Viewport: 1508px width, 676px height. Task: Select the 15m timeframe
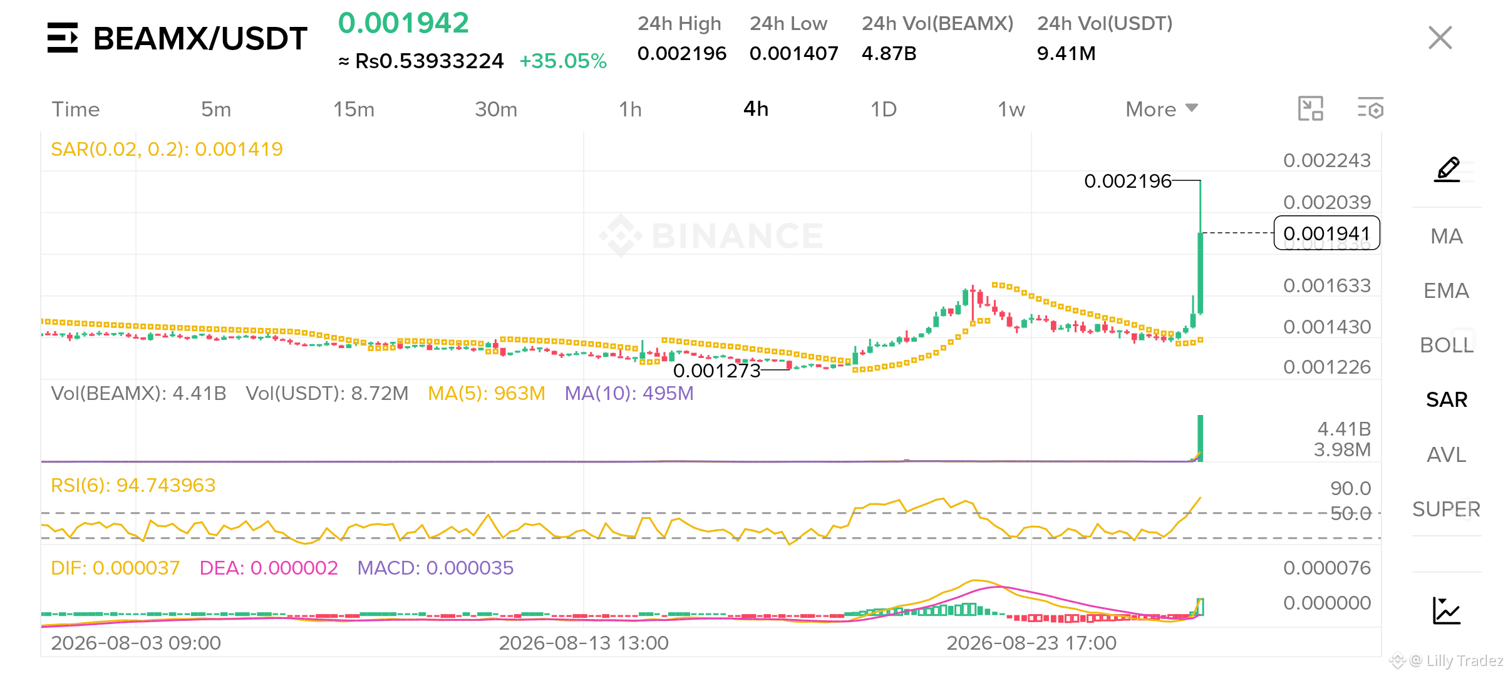click(x=354, y=110)
